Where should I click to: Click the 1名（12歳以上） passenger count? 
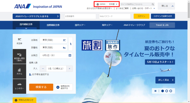click(56, 69)
